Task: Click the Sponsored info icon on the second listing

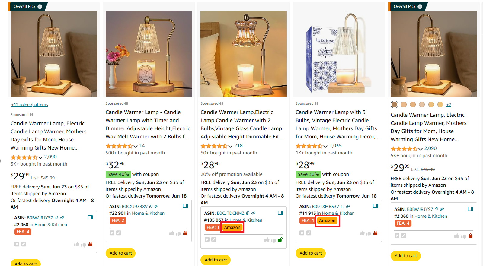Action: [x=126, y=103]
